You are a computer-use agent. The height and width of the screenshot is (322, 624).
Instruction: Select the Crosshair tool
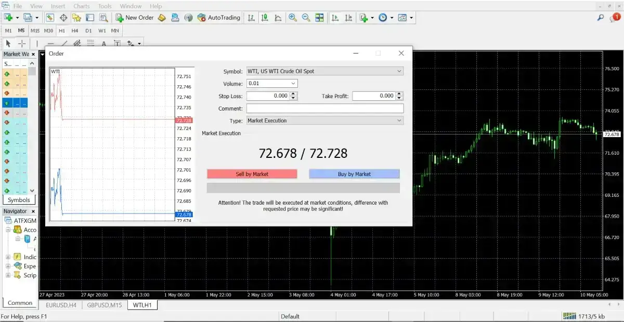tap(21, 44)
